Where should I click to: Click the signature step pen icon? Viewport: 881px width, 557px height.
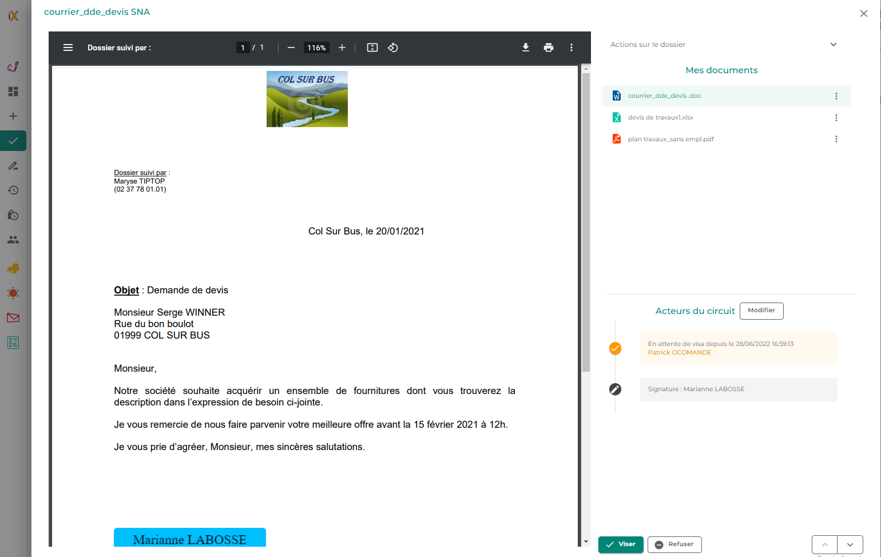(x=615, y=389)
